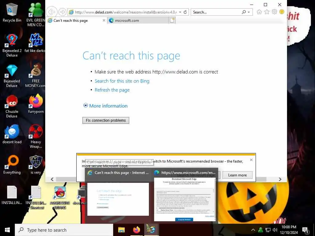Open the Action Center notifications icon
The width and height of the screenshot is (315, 236).
point(305,230)
